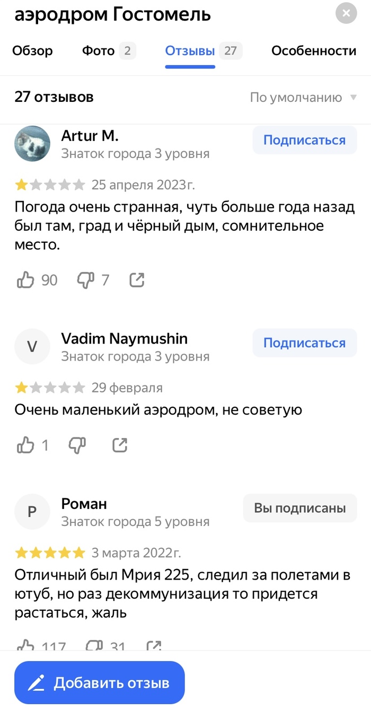Subscribe to Vadim Naymushin with Подписаться
The width and height of the screenshot is (371, 710).
pos(304,343)
